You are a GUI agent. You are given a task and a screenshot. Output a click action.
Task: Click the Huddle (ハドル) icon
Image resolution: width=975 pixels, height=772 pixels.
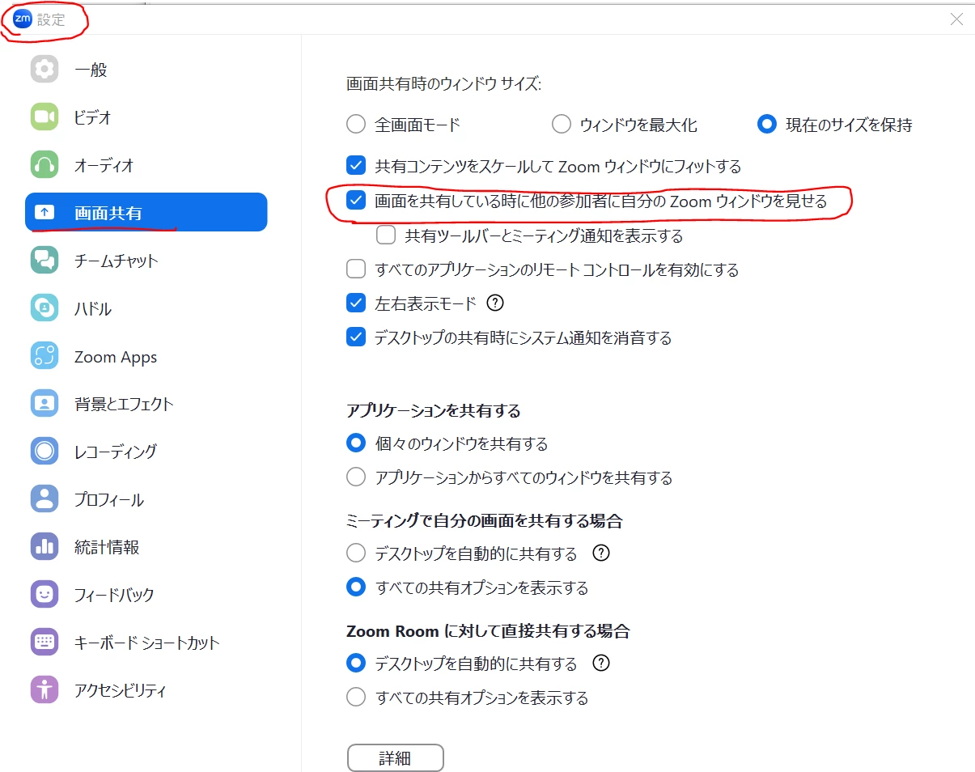(x=45, y=308)
